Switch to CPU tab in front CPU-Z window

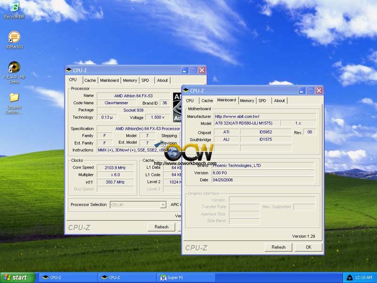[x=190, y=100]
